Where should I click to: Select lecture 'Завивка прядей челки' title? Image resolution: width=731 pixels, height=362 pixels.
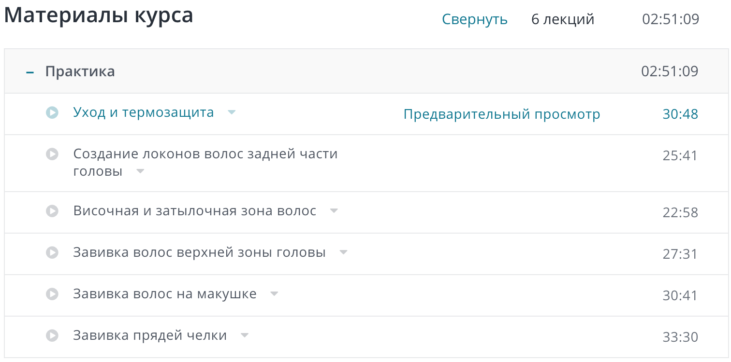click(x=150, y=335)
